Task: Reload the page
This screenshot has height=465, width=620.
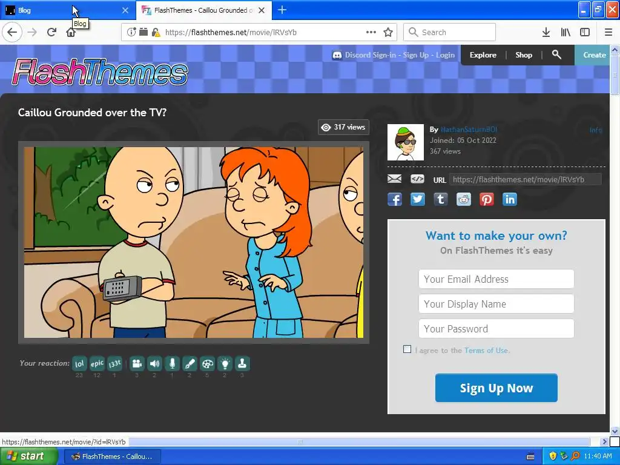Action: pos(51,32)
